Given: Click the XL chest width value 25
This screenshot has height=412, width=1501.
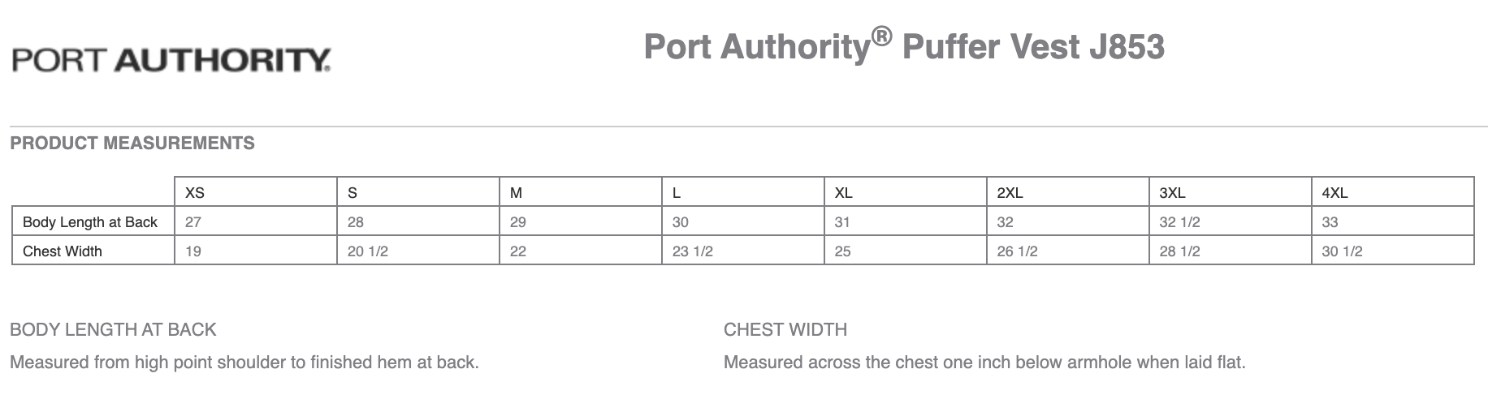Looking at the screenshot, I should point(842,251).
